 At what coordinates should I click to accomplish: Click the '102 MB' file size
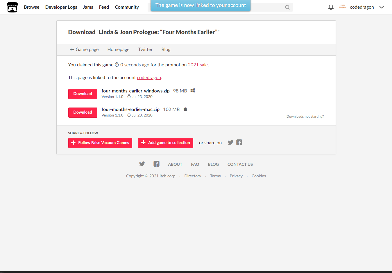point(171,109)
